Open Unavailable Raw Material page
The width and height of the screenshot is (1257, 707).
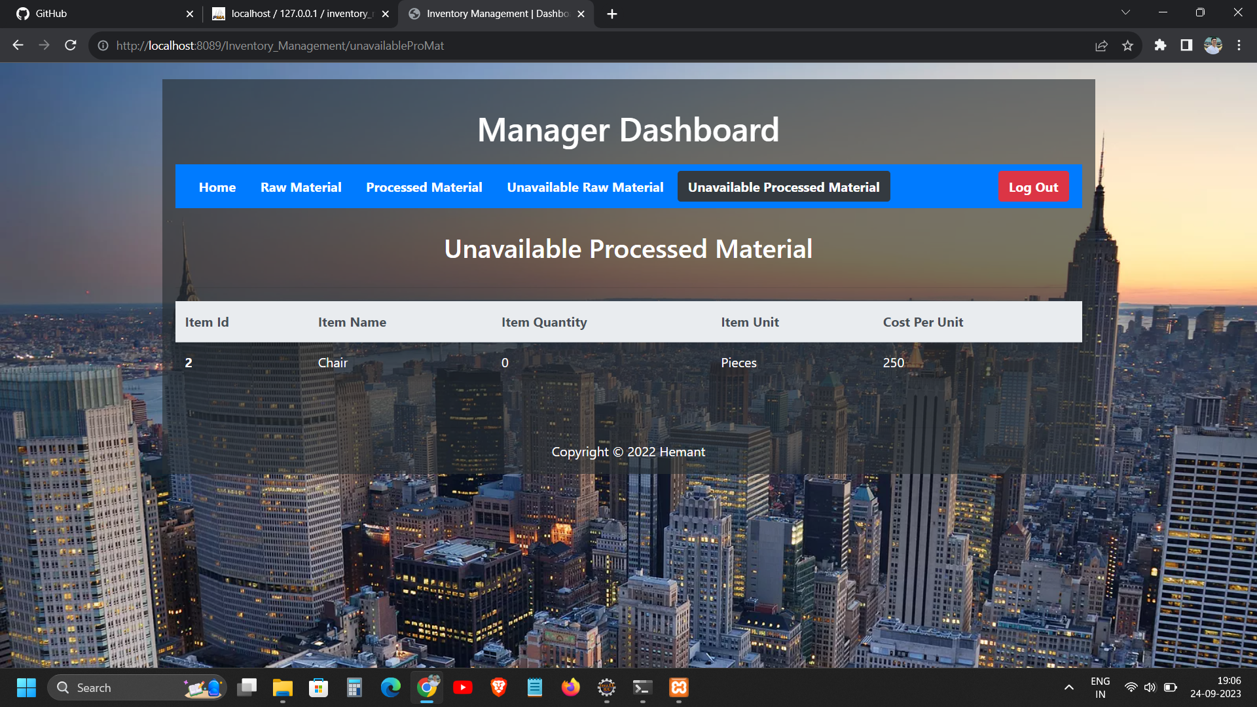click(585, 187)
